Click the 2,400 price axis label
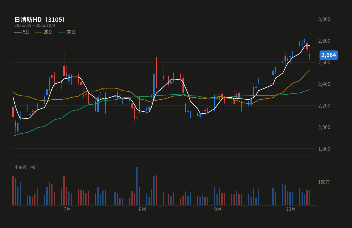This screenshot has width=352, height=228. tap(324, 84)
